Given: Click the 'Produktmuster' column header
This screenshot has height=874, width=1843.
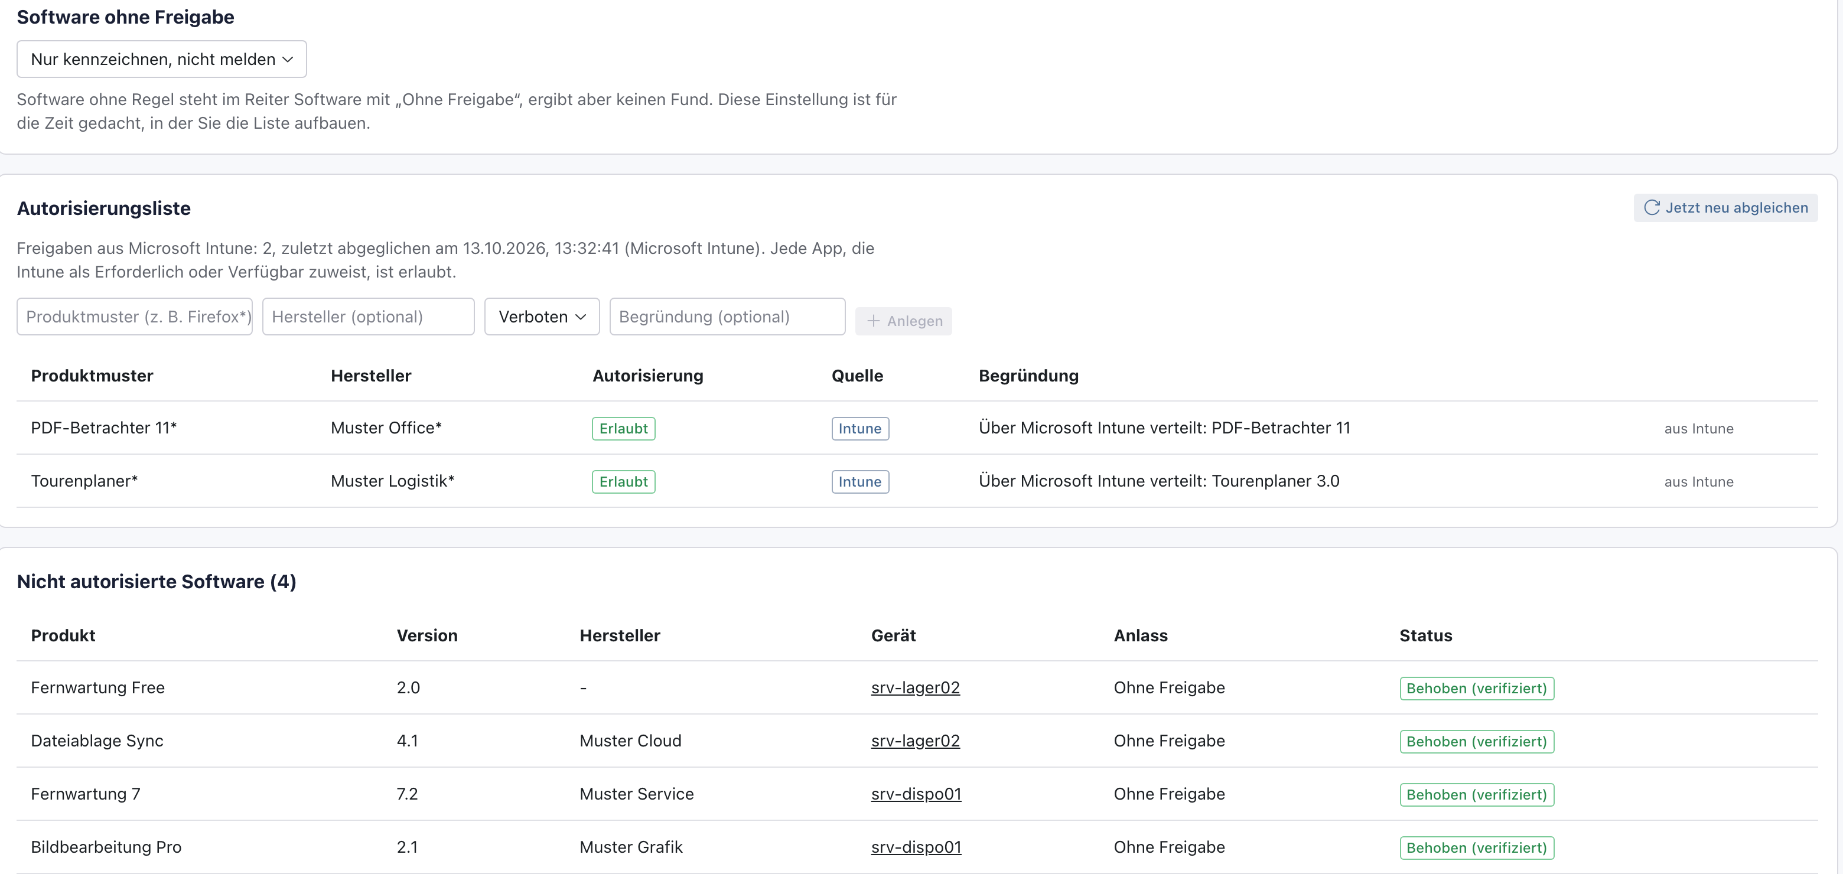Looking at the screenshot, I should (x=92, y=376).
